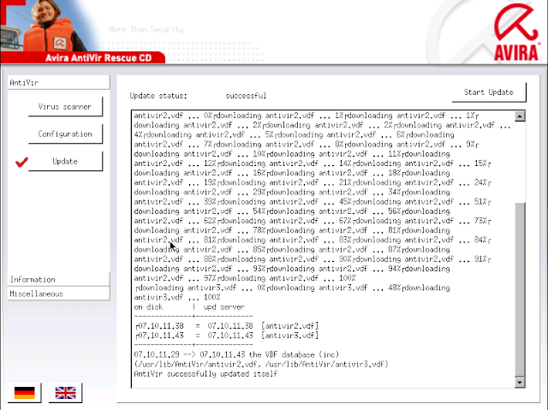
Task: Switch language to English via UK flag
Action: pos(65,393)
